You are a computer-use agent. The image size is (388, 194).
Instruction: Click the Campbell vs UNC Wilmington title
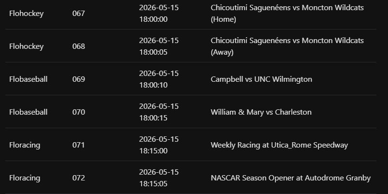[x=261, y=79]
